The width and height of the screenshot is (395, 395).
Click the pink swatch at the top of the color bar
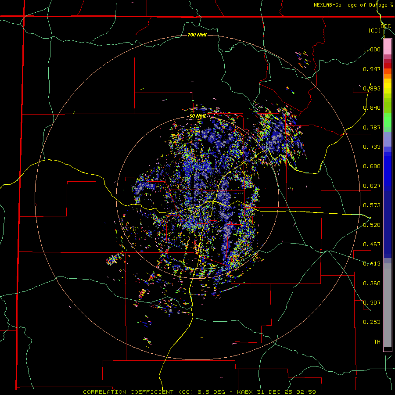(388, 47)
